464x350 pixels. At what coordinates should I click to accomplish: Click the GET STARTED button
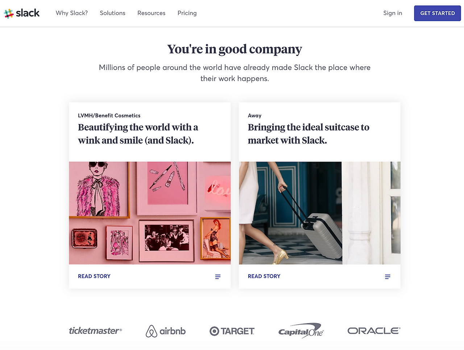(438, 13)
